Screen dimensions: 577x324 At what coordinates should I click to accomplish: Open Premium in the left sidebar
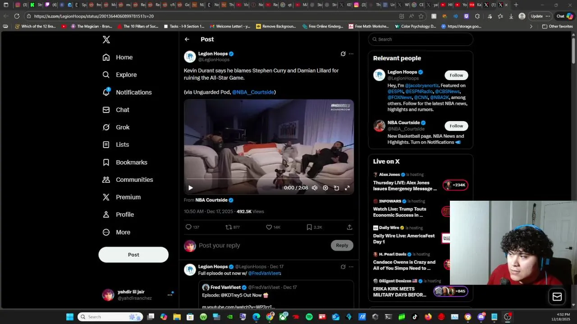tap(122, 197)
